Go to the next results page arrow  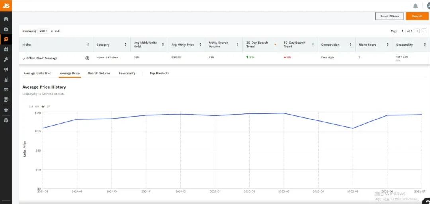[x=424, y=31]
